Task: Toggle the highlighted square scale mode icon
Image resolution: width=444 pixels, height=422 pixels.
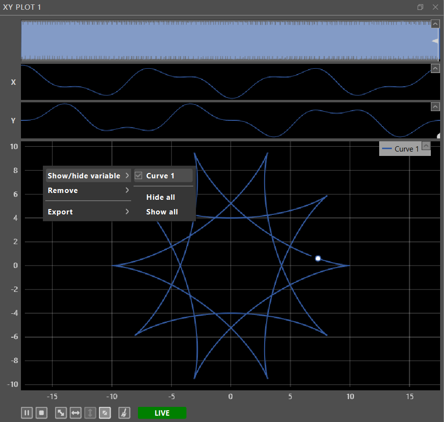Action: (105, 413)
